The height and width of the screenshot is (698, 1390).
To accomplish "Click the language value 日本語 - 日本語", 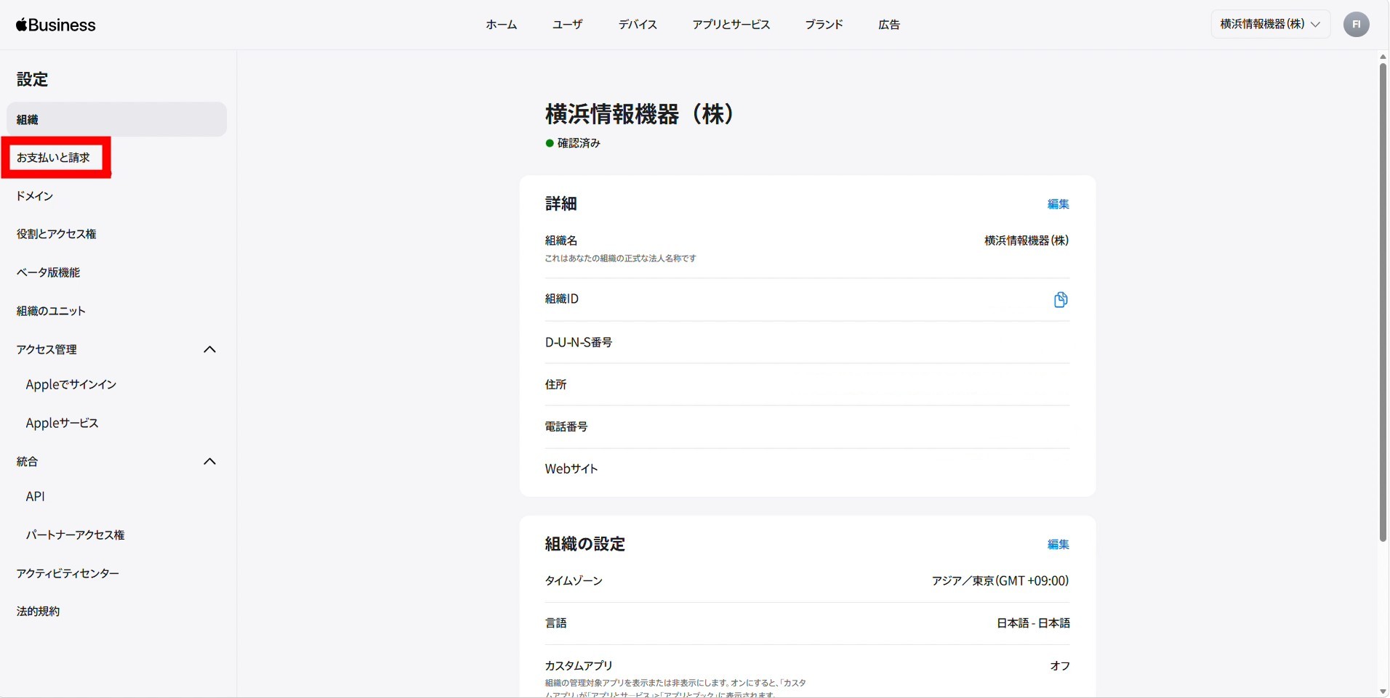I will point(1033,623).
